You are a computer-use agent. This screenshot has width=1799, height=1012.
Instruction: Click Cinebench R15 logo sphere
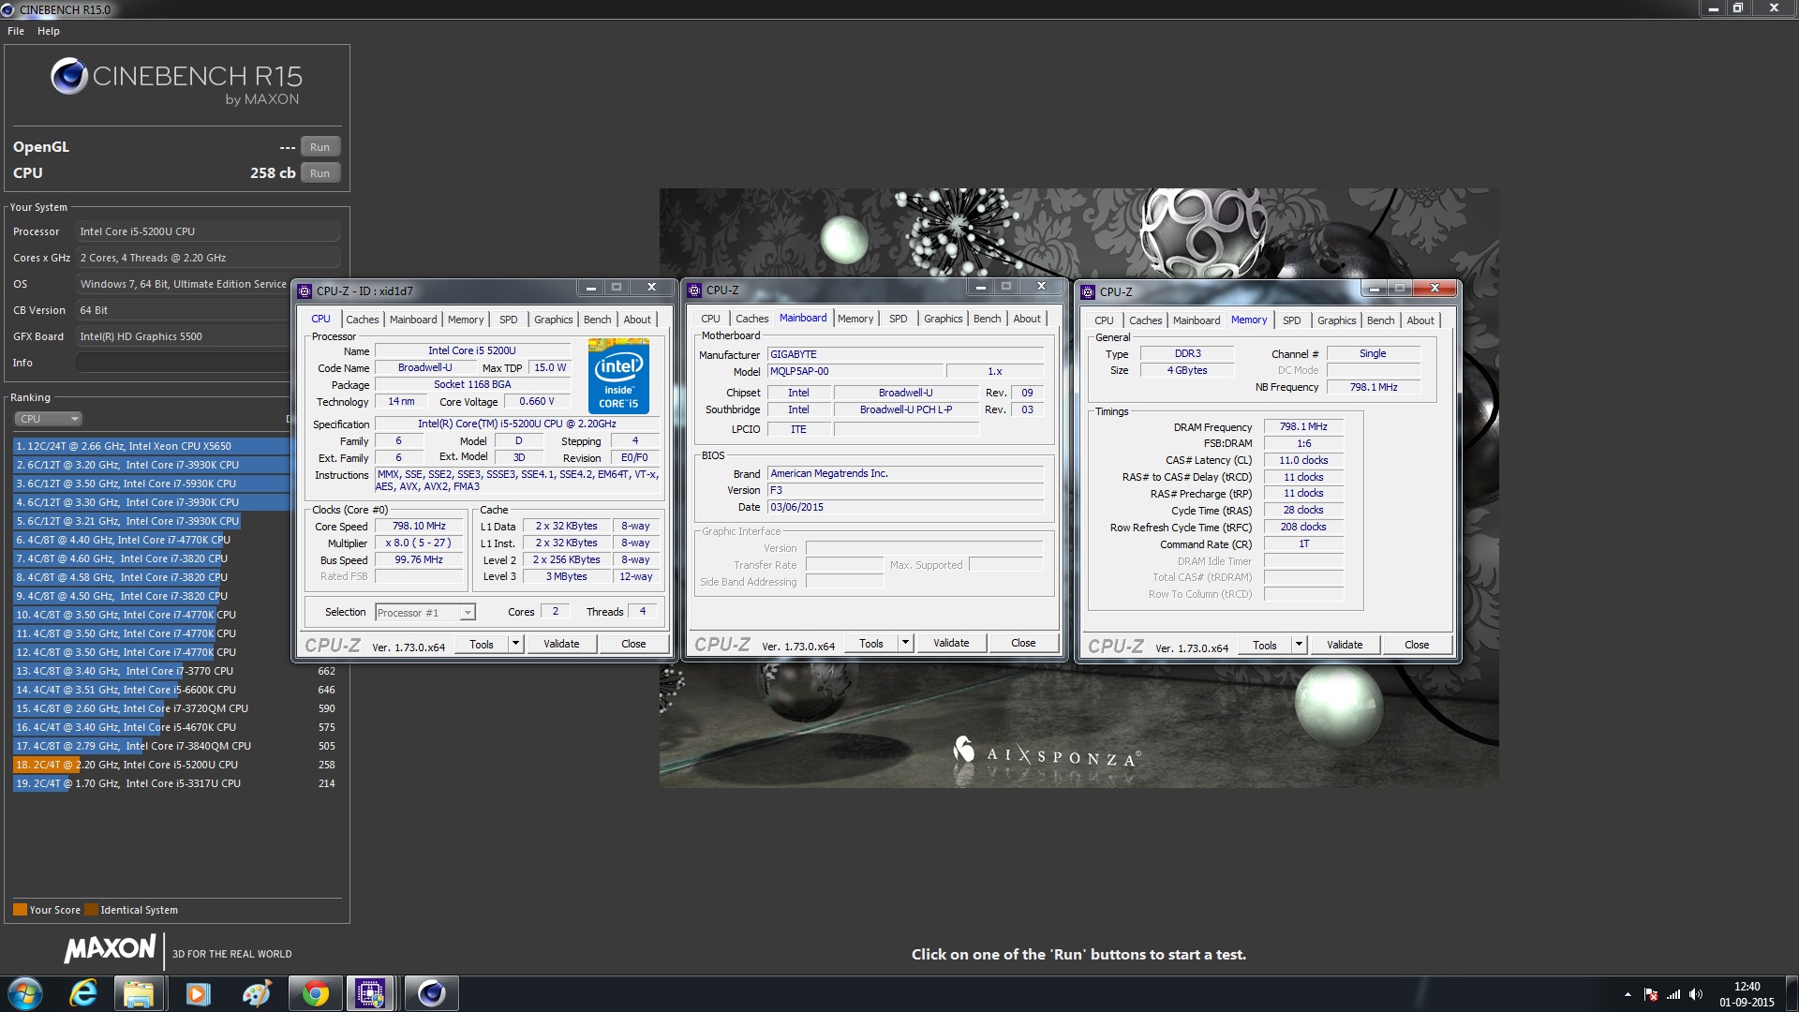click(x=68, y=76)
